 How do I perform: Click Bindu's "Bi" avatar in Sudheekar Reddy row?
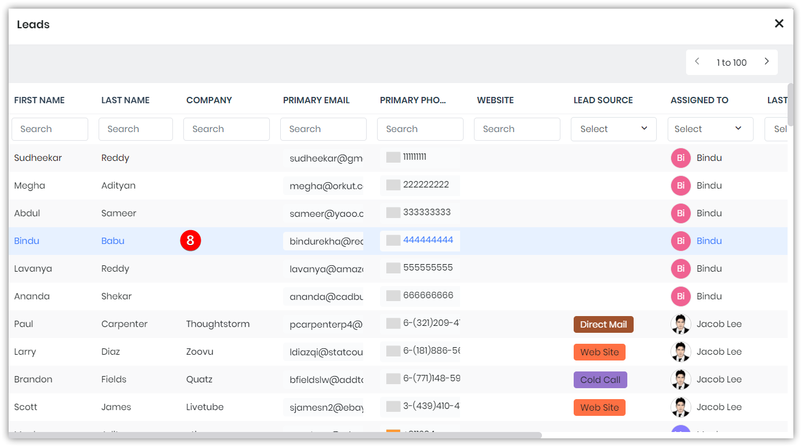680,157
